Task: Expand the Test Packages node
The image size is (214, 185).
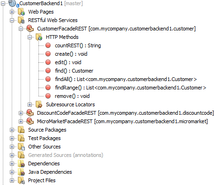Action: click(12, 138)
